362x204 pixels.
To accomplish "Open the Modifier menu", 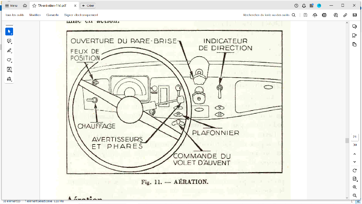I will [35, 15].
